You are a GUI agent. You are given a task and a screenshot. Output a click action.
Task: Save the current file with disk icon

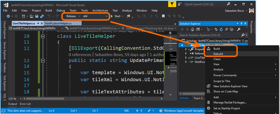[37, 16]
